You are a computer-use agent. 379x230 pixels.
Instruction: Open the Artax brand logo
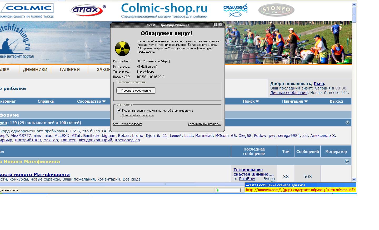pyautogui.click(x=88, y=11)
